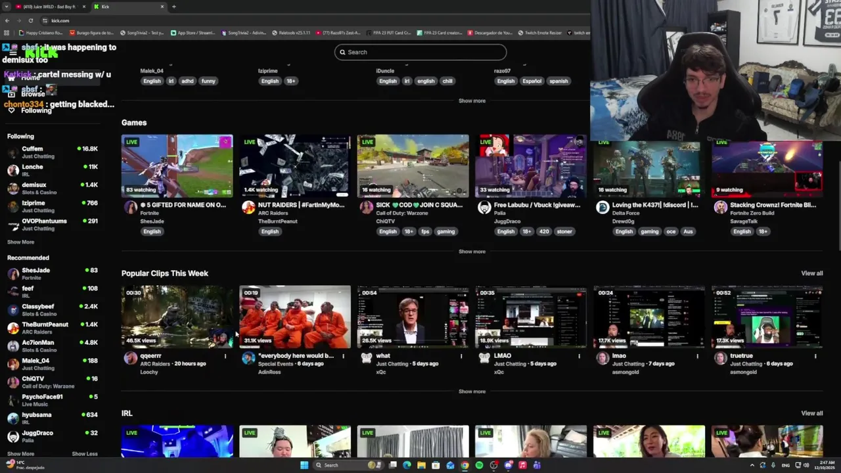Viewport: 841px width, 473px height.
Task: Open Spotify from the taskbar
Action: click(x=479, y=465)
